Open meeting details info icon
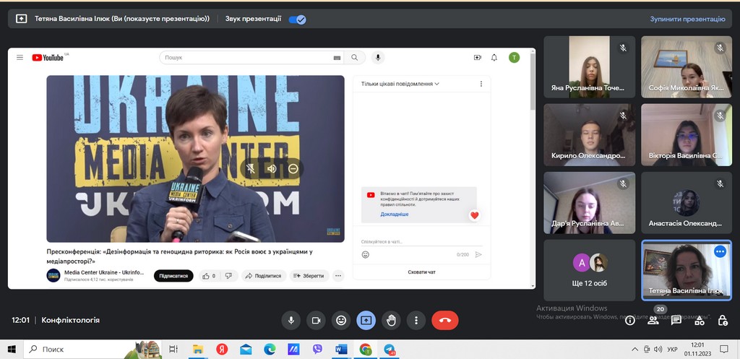This screenshot has width=740, height=359. pos(630,320)
